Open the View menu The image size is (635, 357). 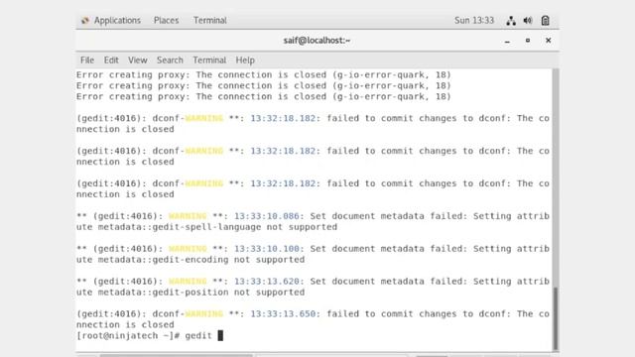click(x=138, y=60)
